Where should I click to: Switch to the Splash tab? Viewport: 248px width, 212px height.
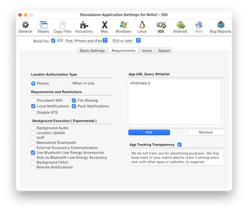point(164,50)
